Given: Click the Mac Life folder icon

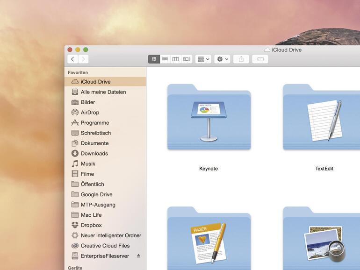Looking at the screenshot, I should [75, 215].
